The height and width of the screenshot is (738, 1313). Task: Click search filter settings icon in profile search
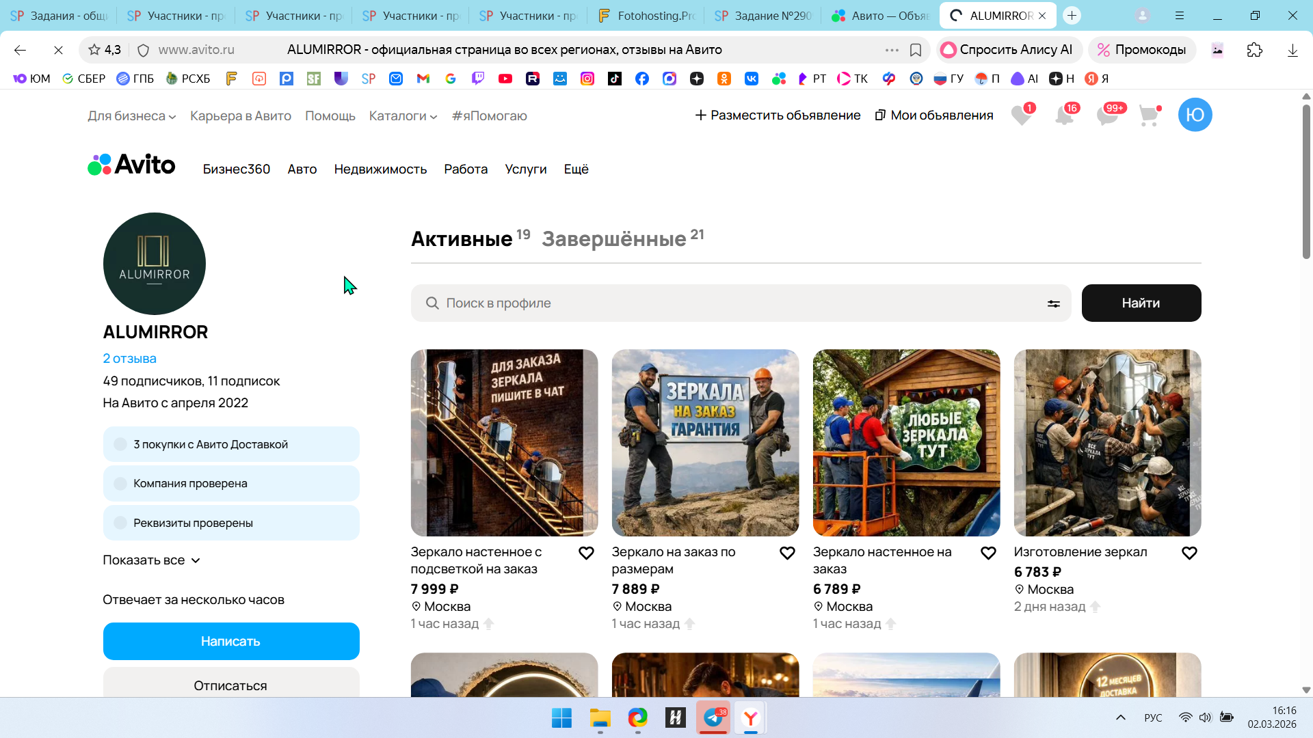1053,303
